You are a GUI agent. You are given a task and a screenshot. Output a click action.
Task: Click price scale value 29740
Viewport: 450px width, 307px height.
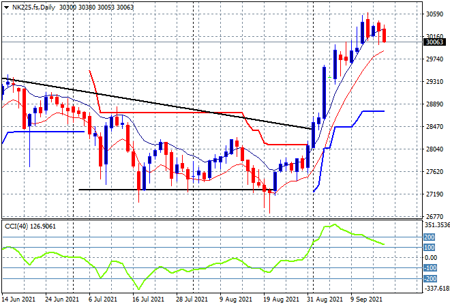tap(434, 59)
